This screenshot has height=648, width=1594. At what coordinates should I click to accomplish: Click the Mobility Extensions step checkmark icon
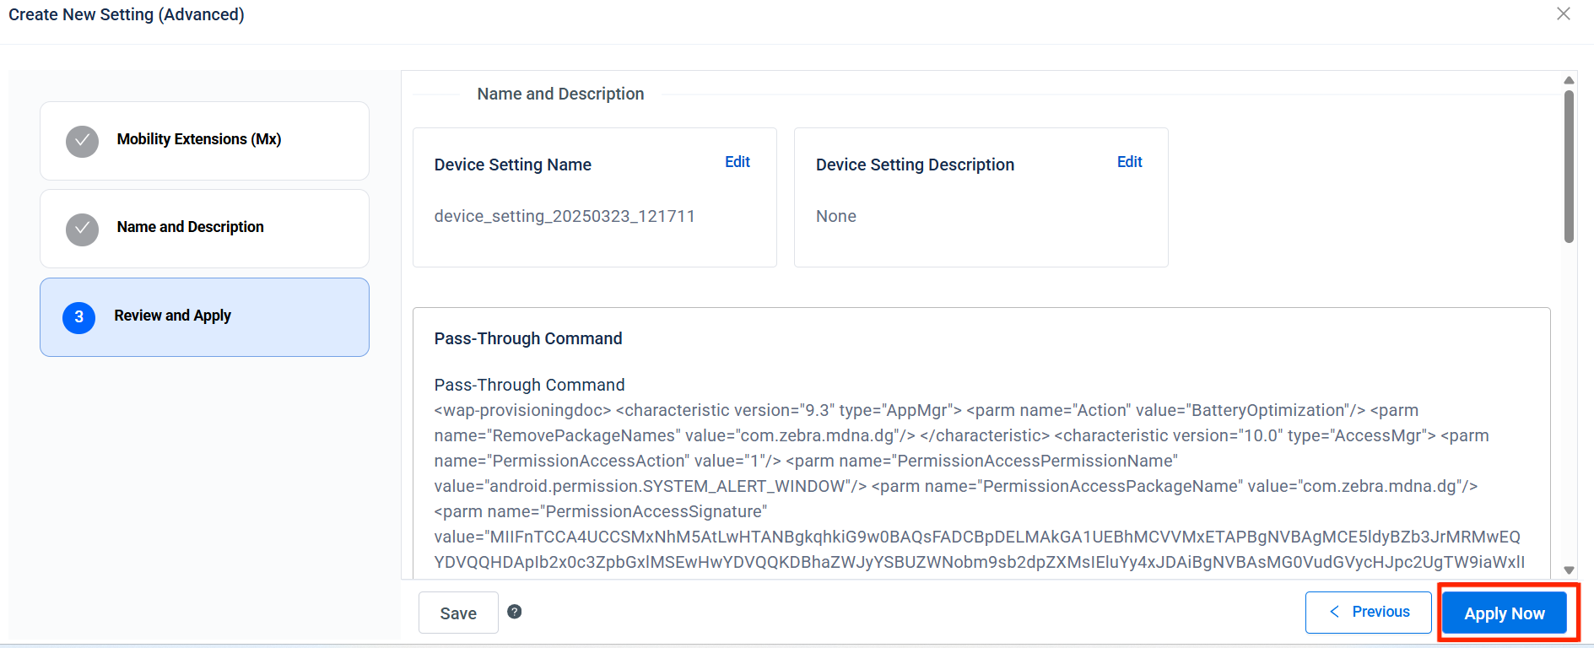point(82,142)
